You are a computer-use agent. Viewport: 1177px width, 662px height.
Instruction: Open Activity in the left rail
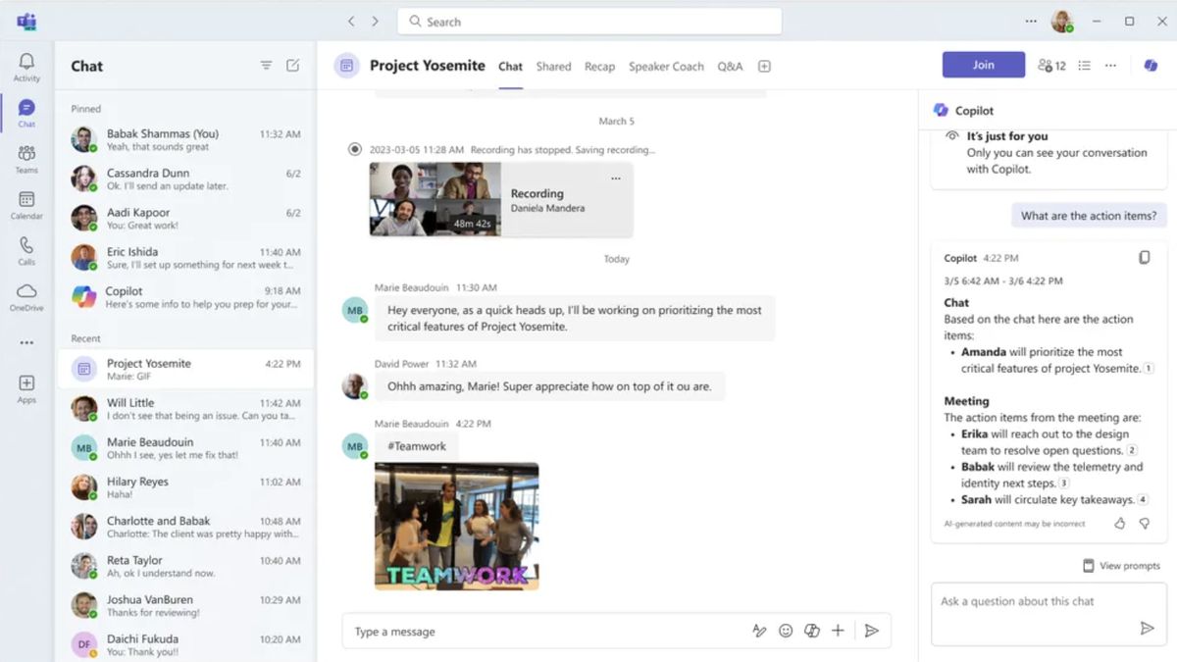(26, 68)
